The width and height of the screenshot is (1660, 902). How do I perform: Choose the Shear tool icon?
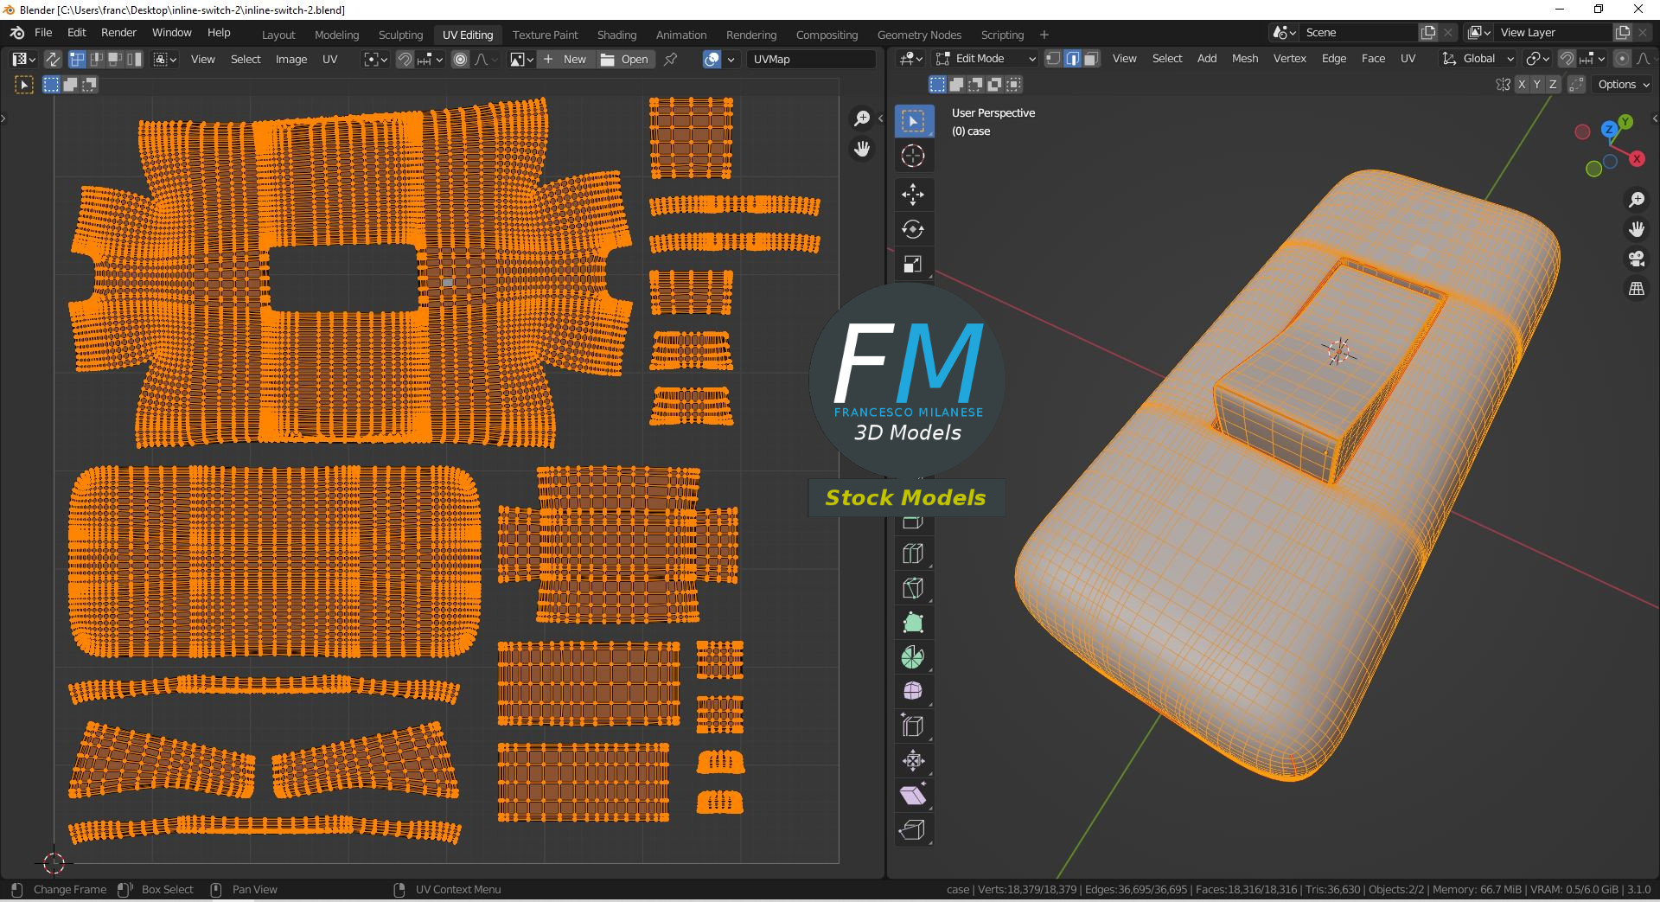pyautogui.click(x=913, y=796)
